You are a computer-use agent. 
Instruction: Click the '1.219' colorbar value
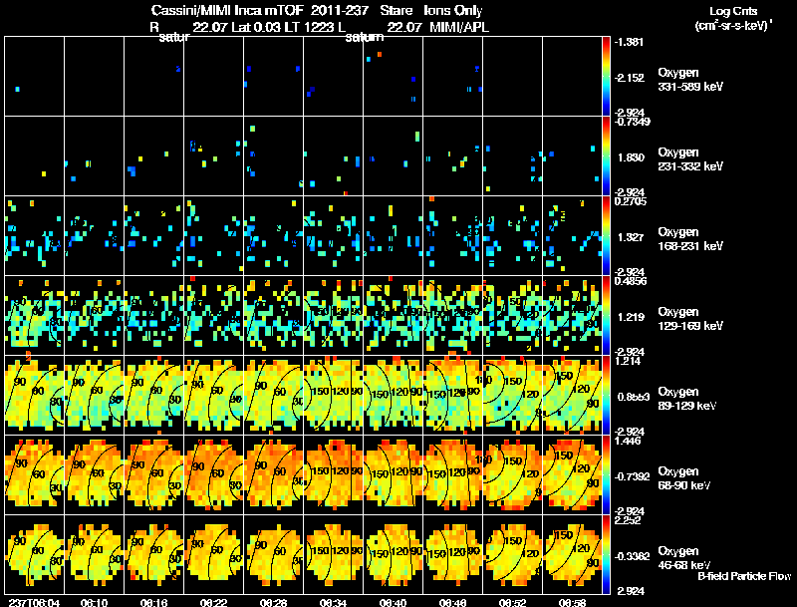(x=631, y=317)
